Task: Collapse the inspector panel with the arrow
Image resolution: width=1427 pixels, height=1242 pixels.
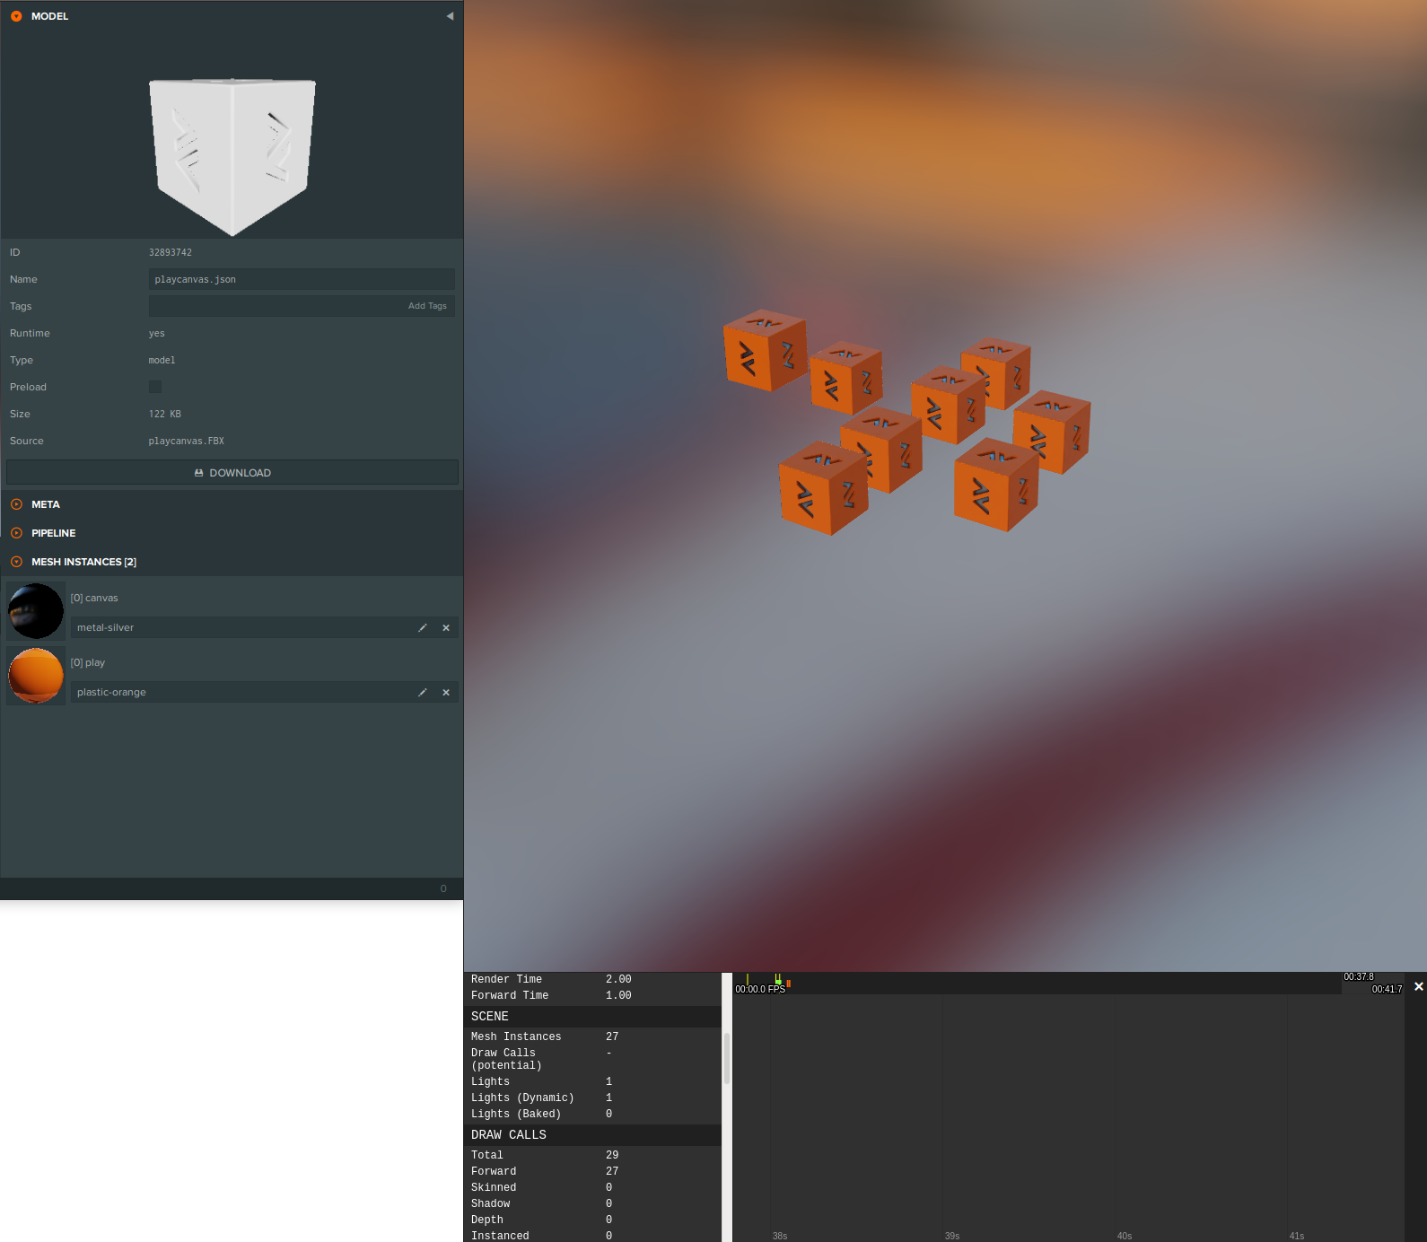Action: coord(450,16)
